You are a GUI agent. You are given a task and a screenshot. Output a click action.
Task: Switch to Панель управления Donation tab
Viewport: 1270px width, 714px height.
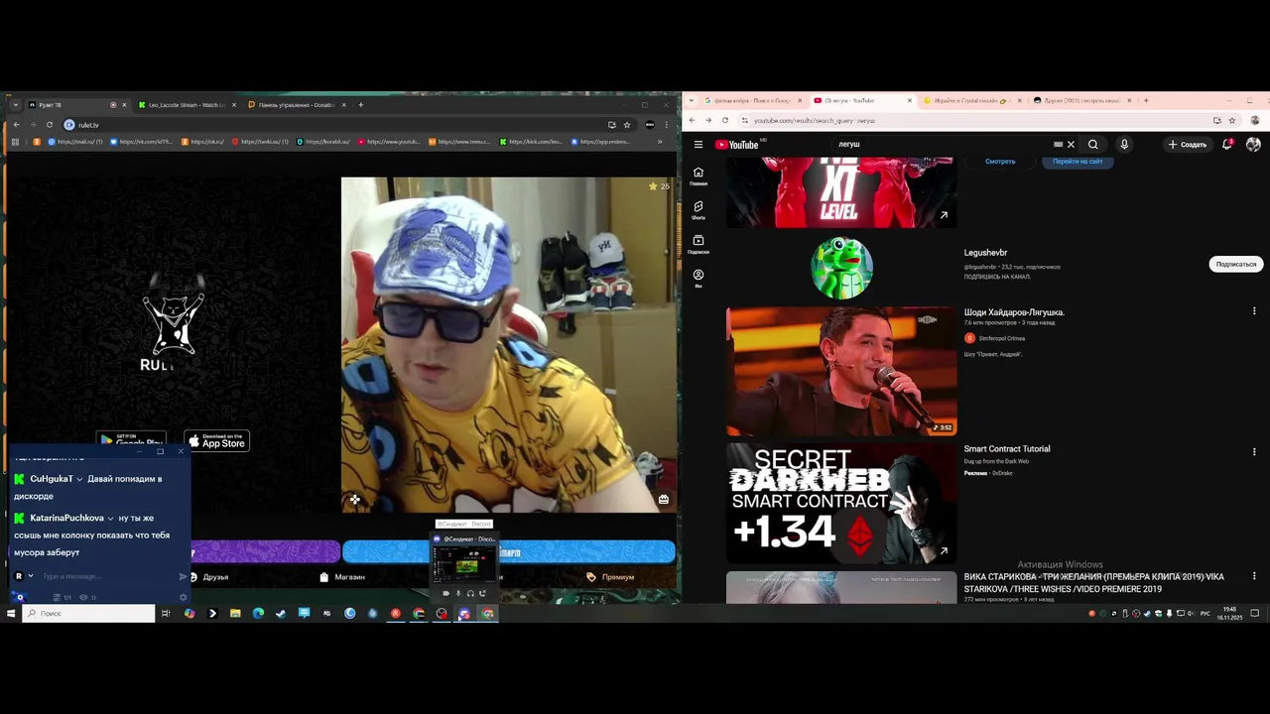tap(296, 104)
